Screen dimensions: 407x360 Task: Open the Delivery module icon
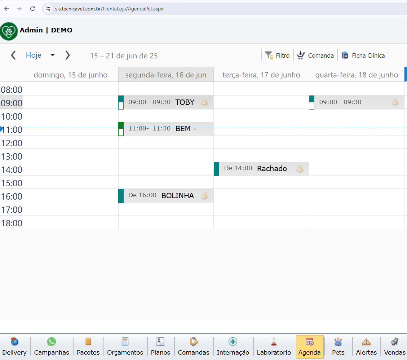[x=14, y=342]
